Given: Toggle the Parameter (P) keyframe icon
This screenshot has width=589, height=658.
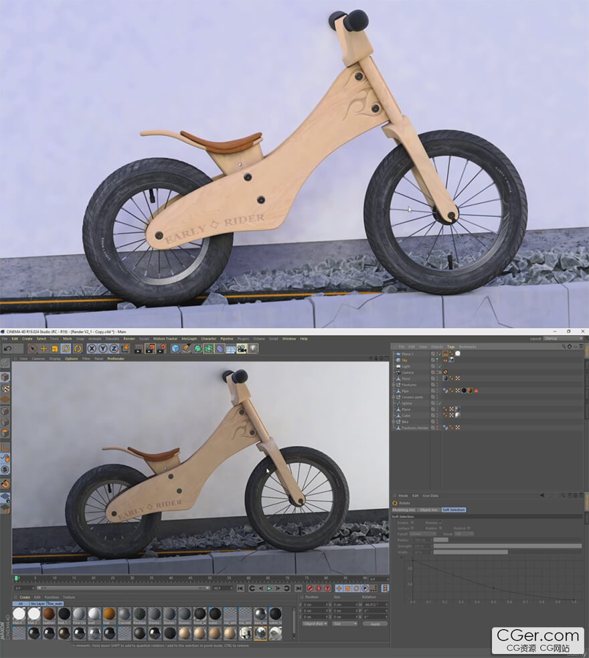Looking at the screenshot, I should pyautogui.click(x=365, y=588).
